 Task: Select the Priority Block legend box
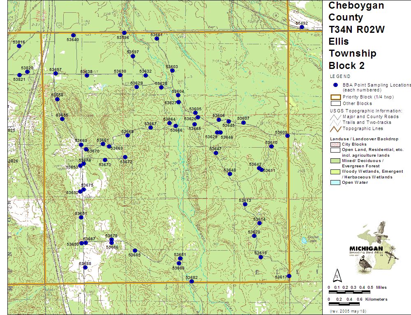335,97
